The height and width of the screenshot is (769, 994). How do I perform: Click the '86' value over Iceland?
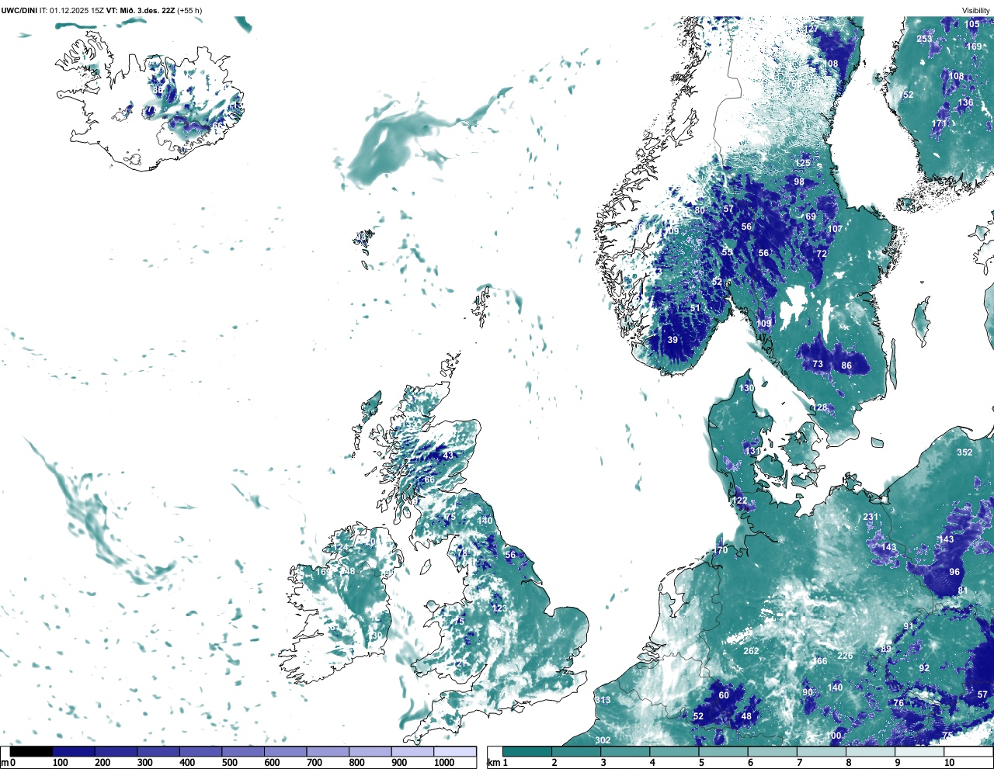158,90
